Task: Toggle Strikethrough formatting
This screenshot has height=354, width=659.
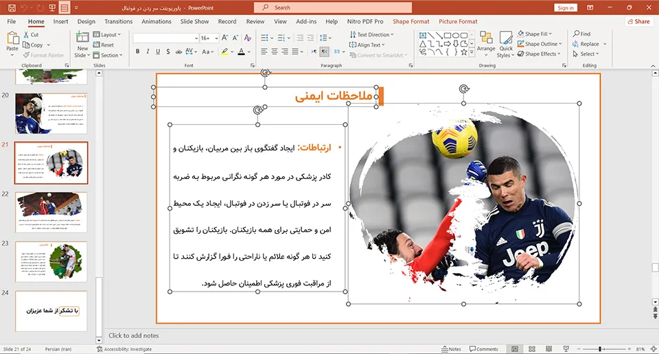Action: click(x=178, y=51)
